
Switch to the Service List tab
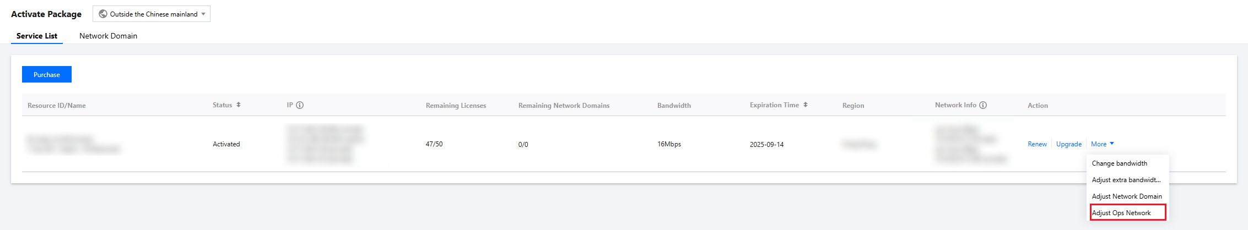[x=37, y=36]
